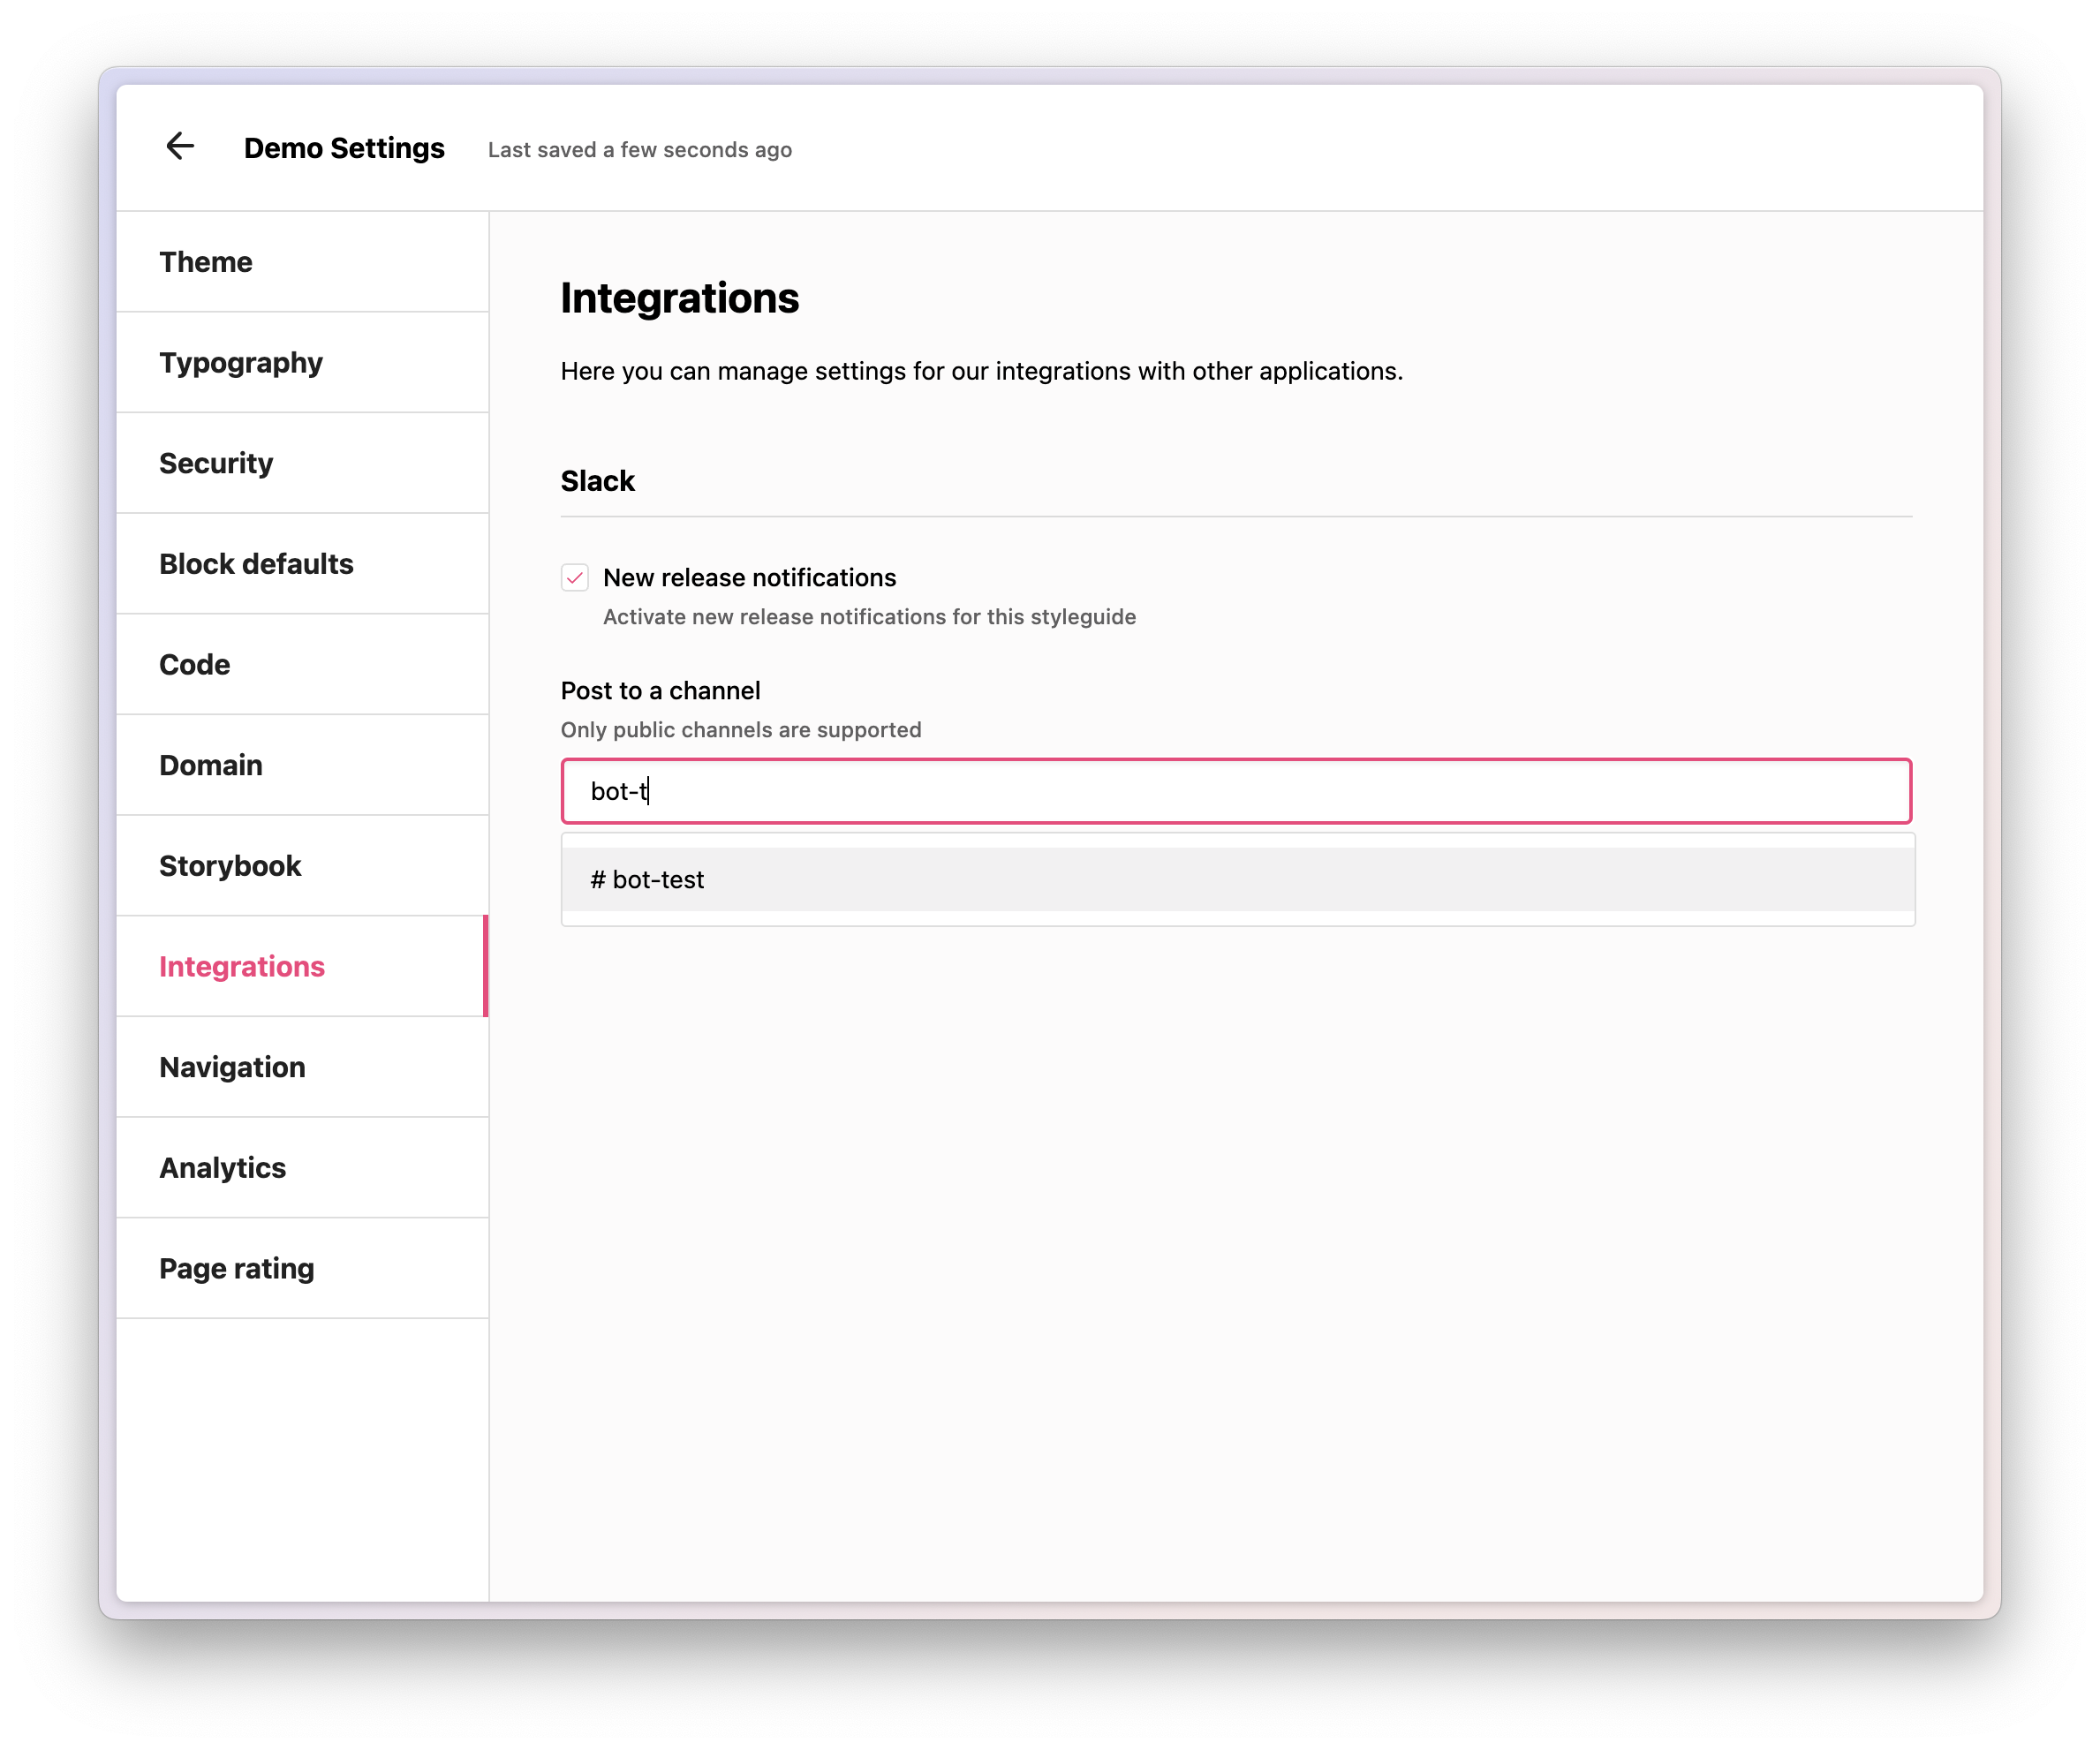Click the Post to a channel label
The height and width of the screenshot is (1750, 2100).
(x=661, y=691)
